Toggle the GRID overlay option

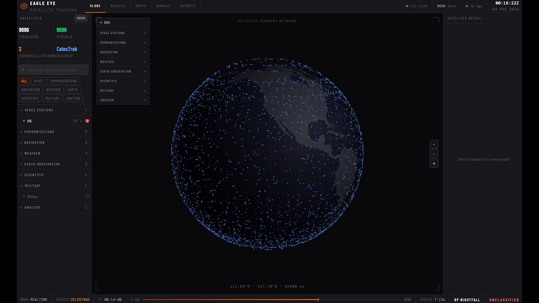tap(123, 22)
